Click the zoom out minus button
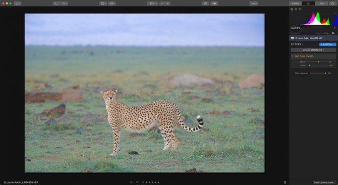338x185 pixels. 162,4
